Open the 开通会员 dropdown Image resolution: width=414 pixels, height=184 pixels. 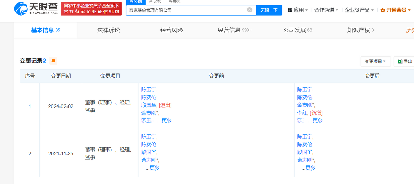pyautogui.click(x=398, y=10)
